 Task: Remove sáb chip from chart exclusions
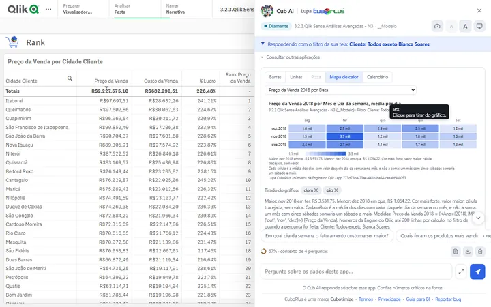click(x=336, y=190)
